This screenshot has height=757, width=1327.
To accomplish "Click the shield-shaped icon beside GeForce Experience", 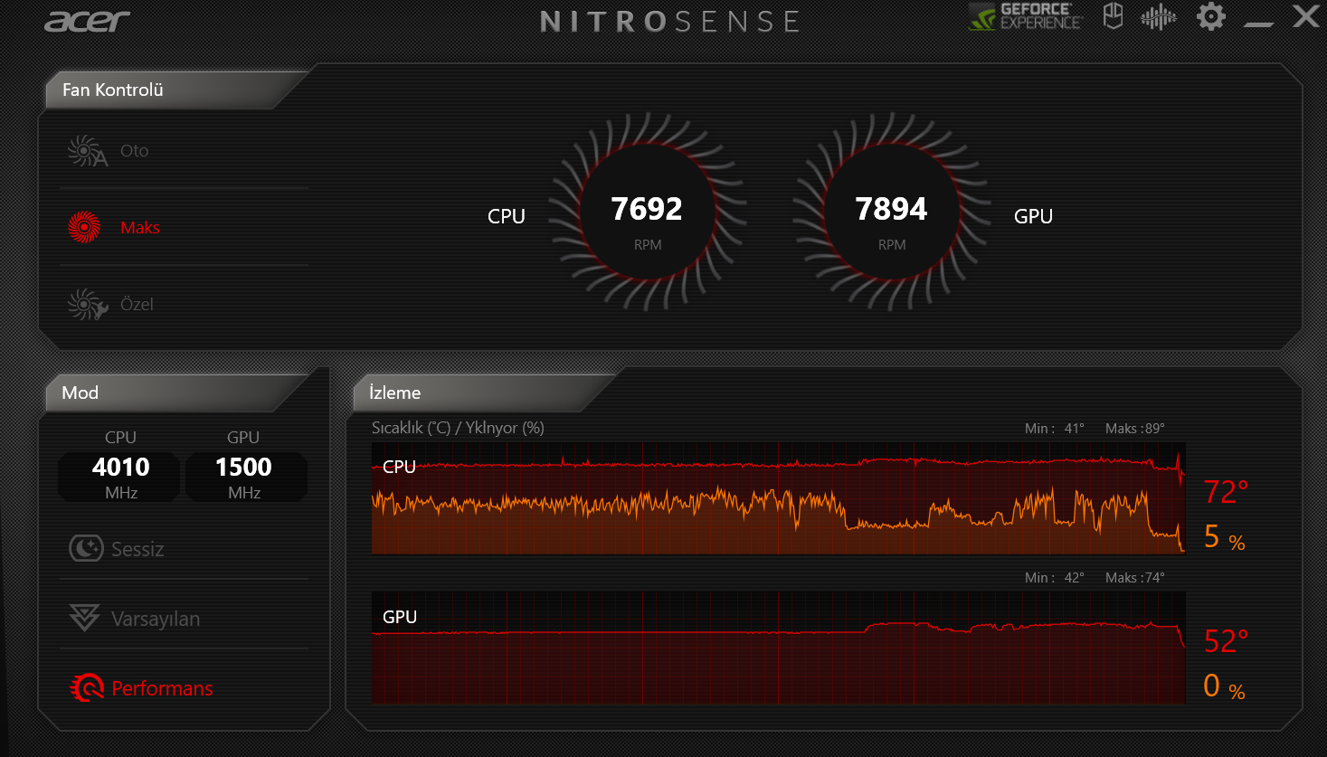I will (x=1114, y=16).
